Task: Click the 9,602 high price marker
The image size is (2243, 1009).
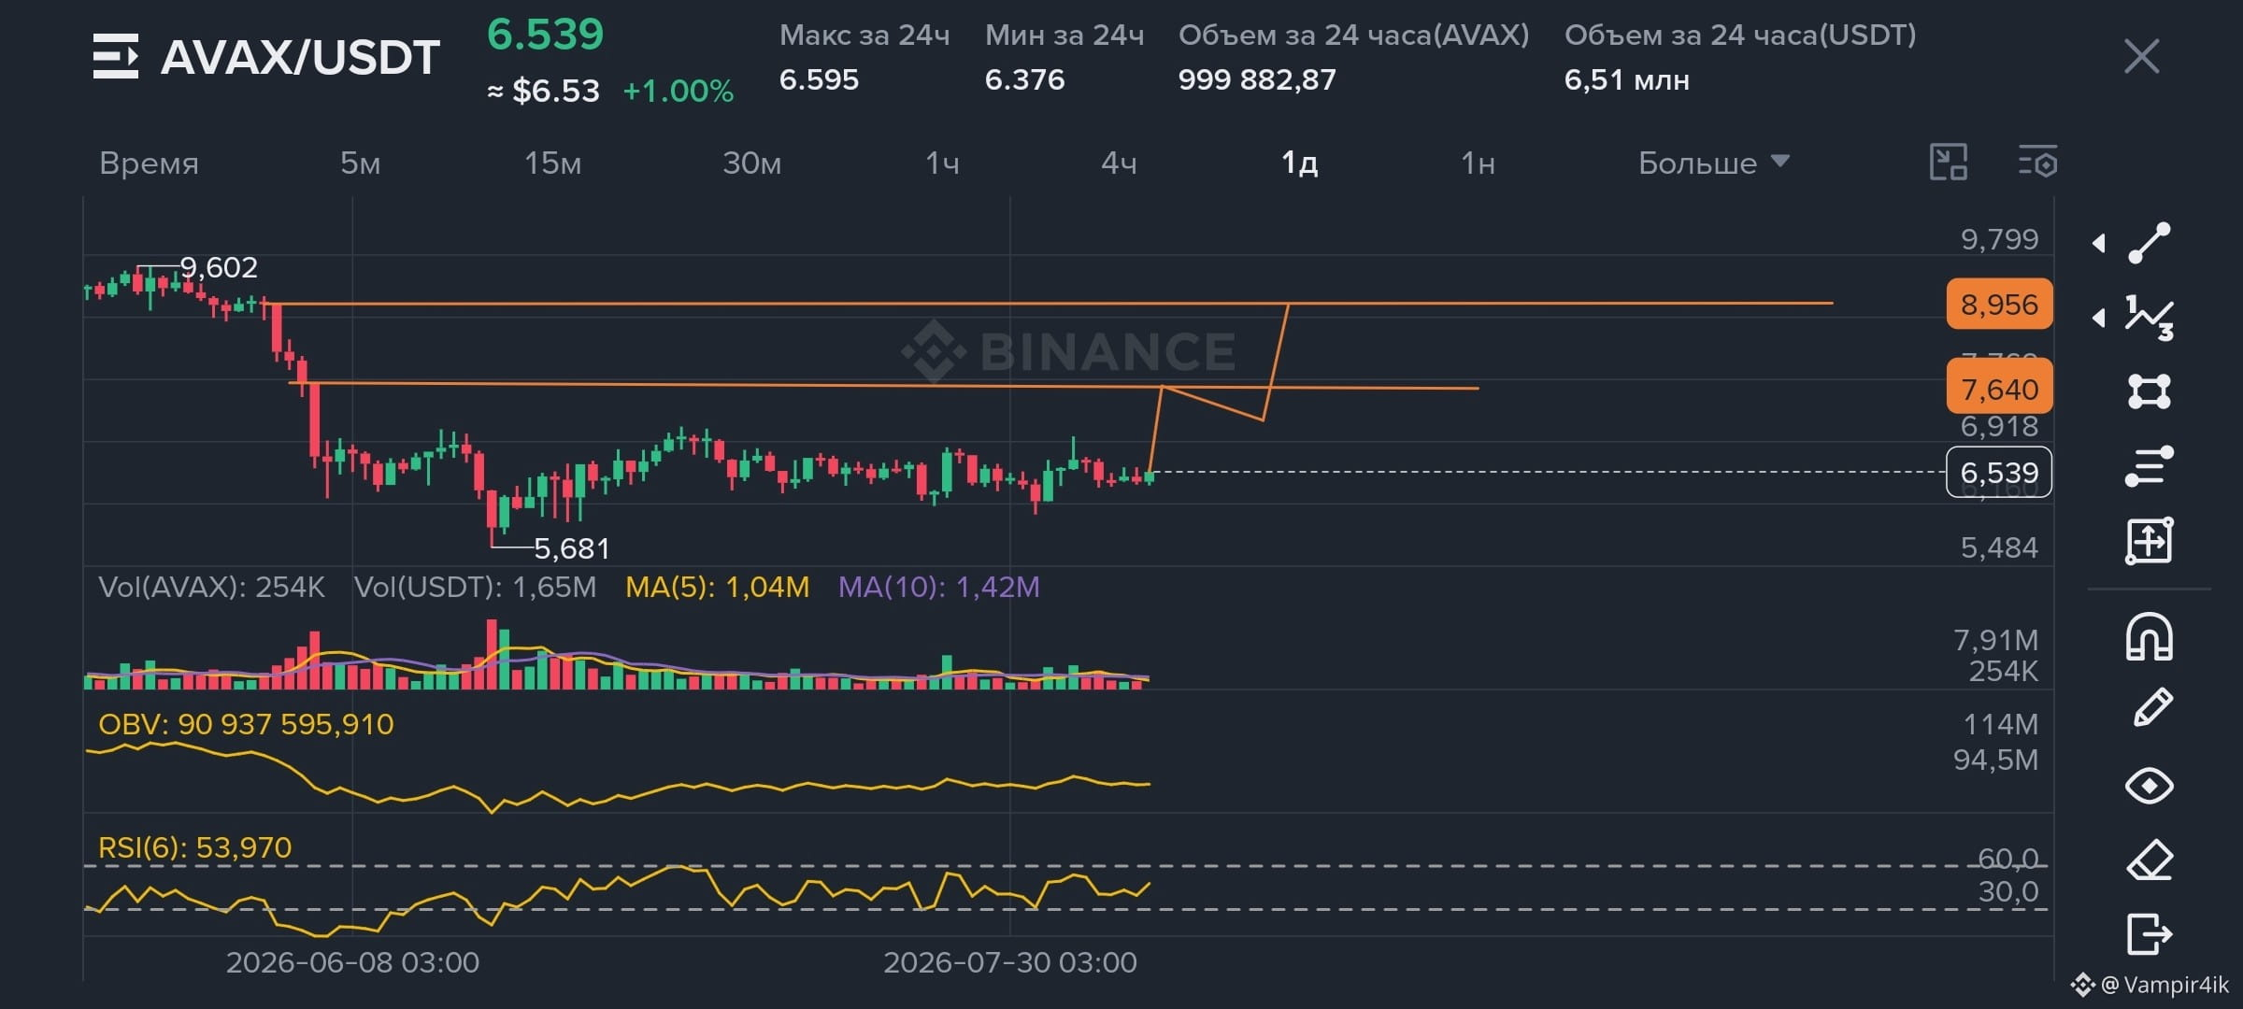Action: click(219, 267)
